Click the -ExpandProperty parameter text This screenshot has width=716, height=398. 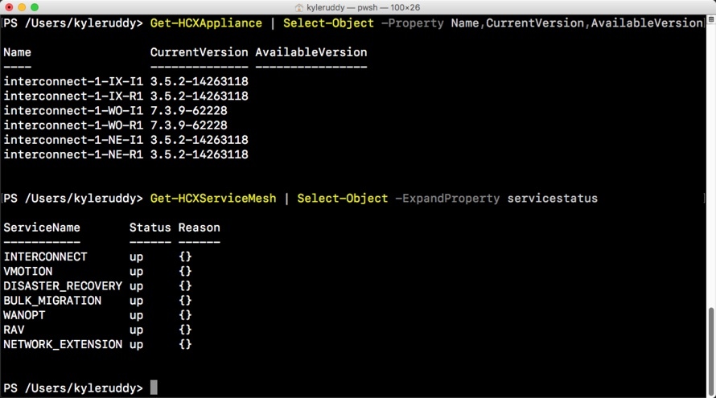[x=447, y=199]
